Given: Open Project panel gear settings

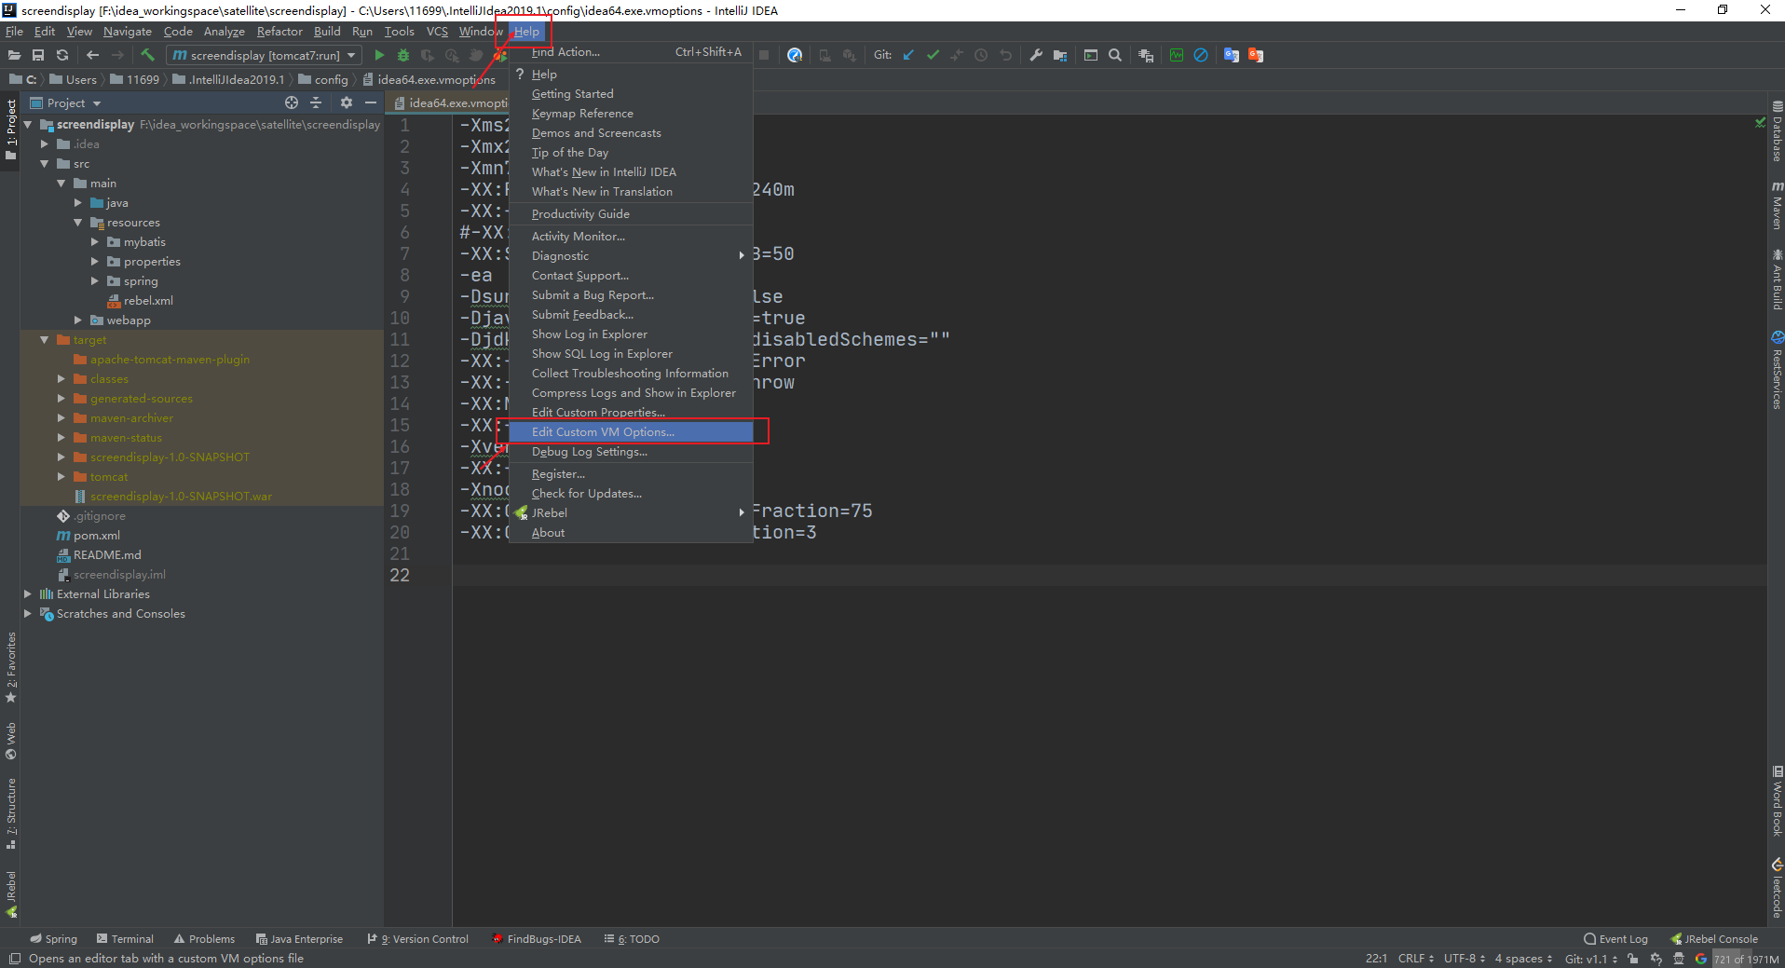Looking at the screenshot, I should (x=347, y=102).
